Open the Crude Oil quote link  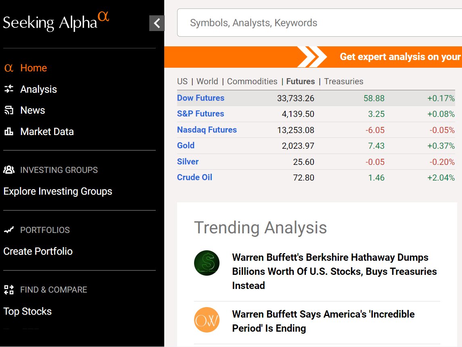(194, 177)
